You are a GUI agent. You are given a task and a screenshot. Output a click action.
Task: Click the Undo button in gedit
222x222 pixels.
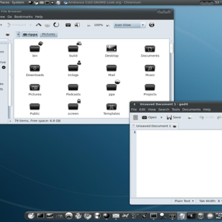point(206,118)
